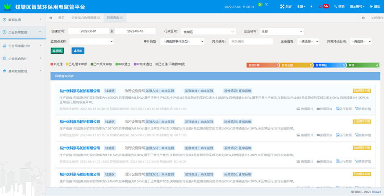The image size is (384, 196).
Task: Close the 企业电力负荷明细 tab
Action: coord(99,17)
